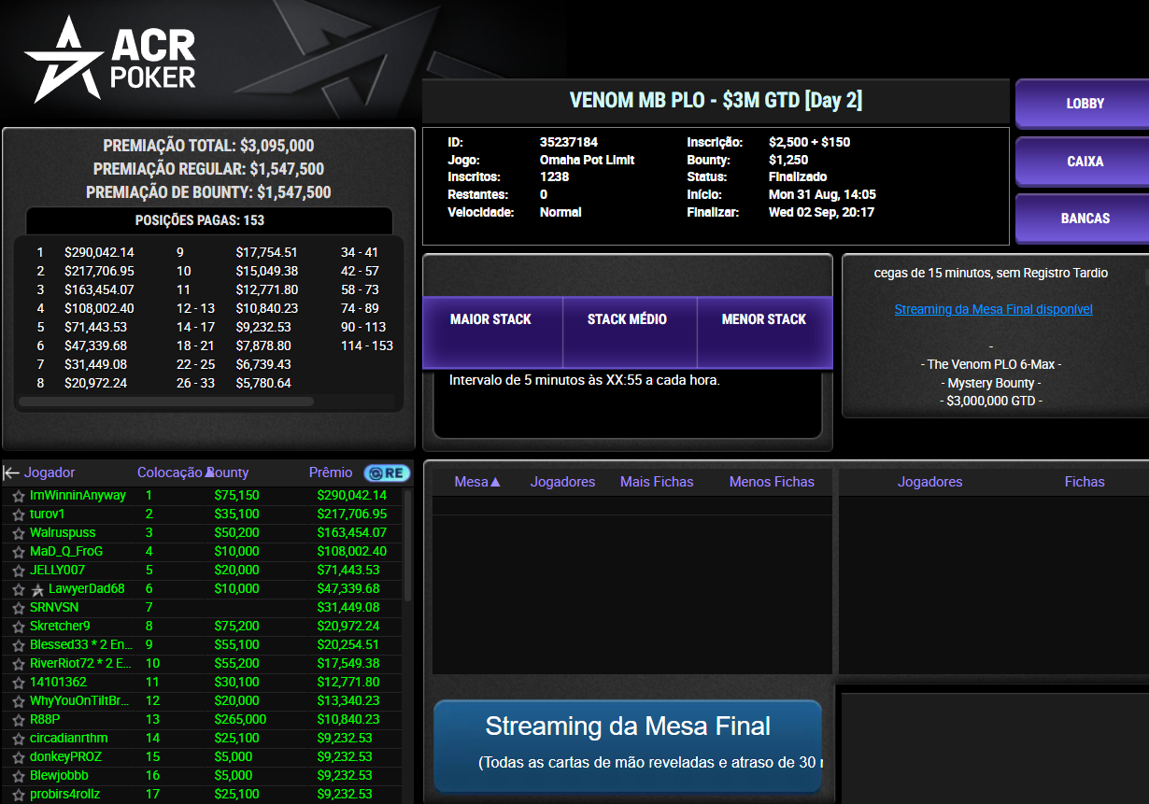Sort the table list by Jogadores header

(x=562, y=482)
